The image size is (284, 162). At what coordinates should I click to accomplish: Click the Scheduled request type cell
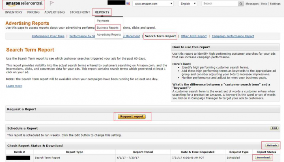pos(233,158)
